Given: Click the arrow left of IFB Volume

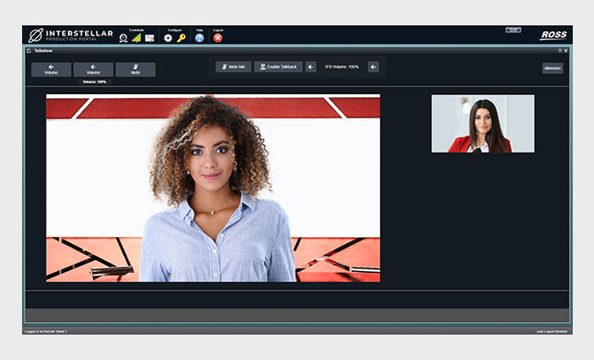Looking at the screenshot, I should click(x=311, y=66).
